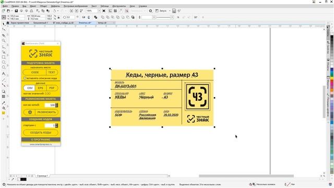Assign CODE placement in plugin
Image resolution: width=334 pixels, height=188 pixels.
point(35,72)
